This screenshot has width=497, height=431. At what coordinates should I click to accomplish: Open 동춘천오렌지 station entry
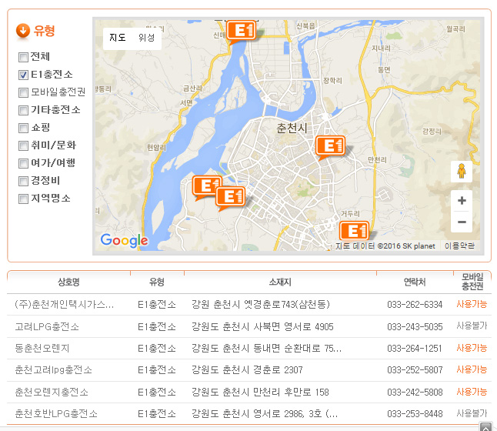click(42, 348)
